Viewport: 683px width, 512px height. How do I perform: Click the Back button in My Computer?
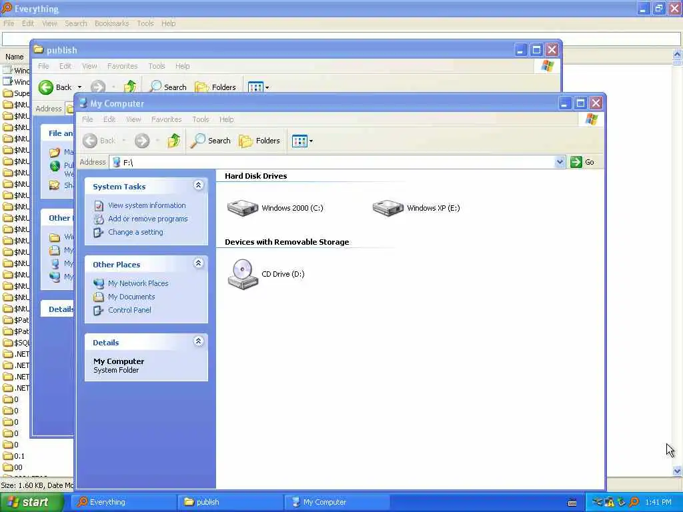point(99,141)
